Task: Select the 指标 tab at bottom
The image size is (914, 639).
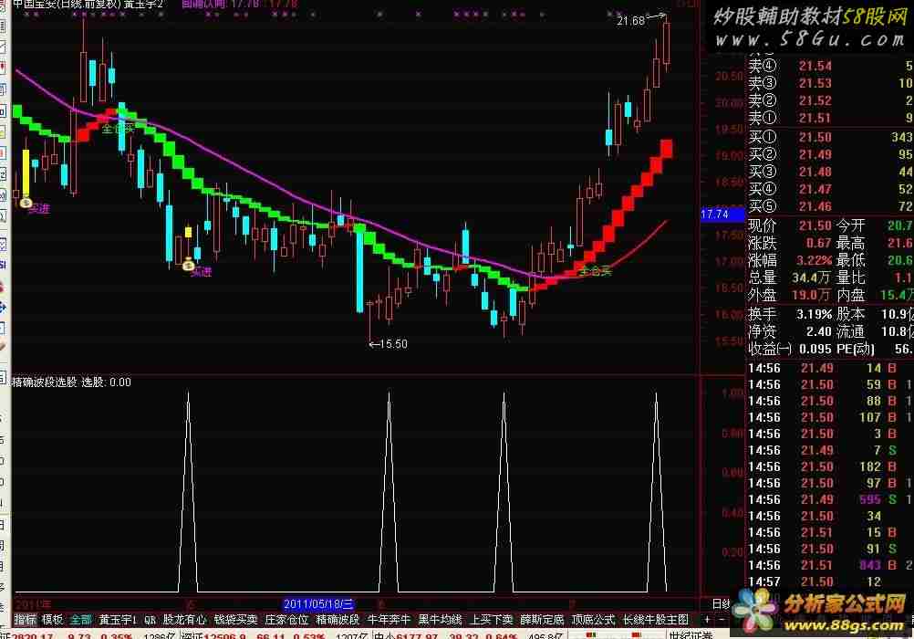Action: (25, 619)
